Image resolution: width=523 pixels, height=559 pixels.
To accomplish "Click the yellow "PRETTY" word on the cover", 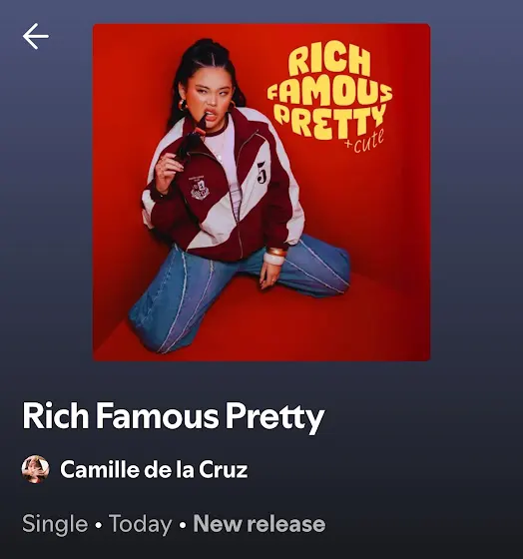I will point(329,121).
